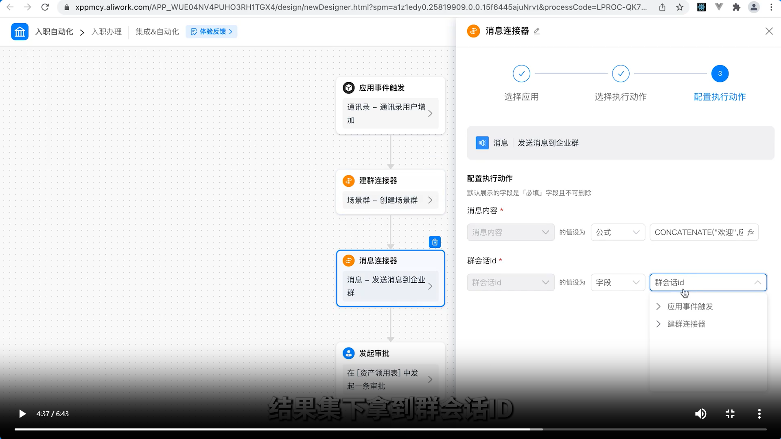This screenshot has height=439, width=781.
Task: Open the 公式 value type dropdown
Action: (618, 232)
